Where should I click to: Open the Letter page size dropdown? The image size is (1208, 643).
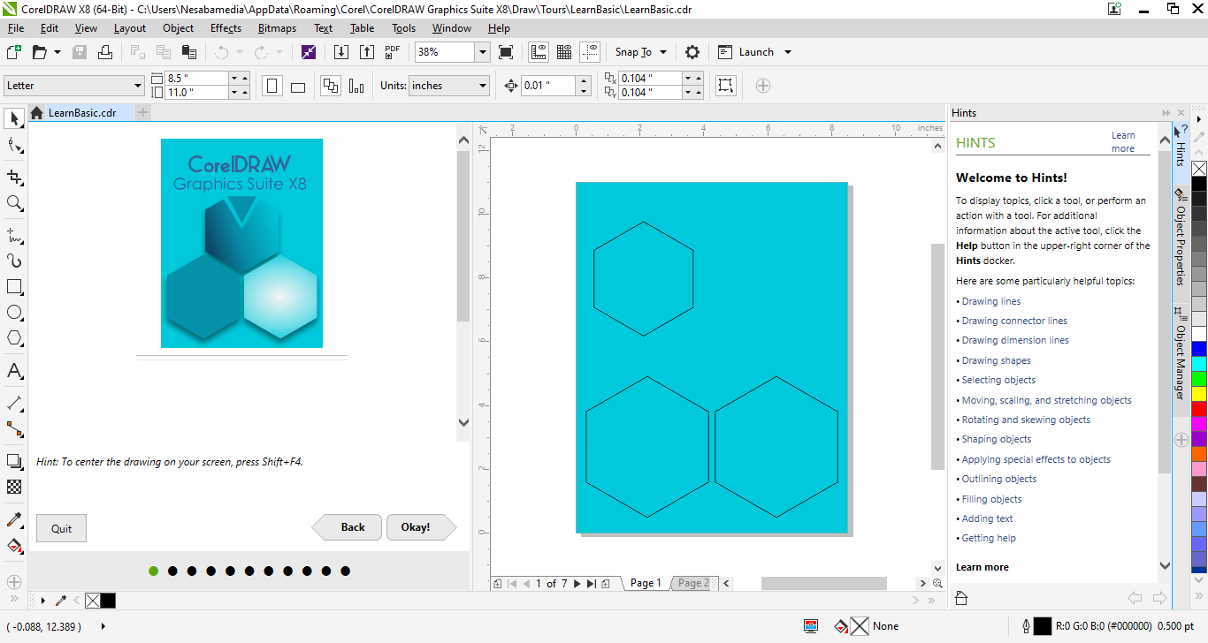pos(137,86)
